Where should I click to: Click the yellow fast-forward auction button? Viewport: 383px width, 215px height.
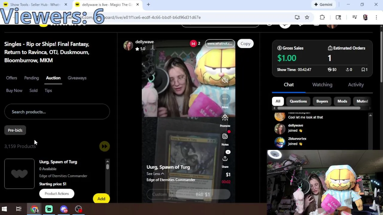pyautogui.click(x=104, y=146)
